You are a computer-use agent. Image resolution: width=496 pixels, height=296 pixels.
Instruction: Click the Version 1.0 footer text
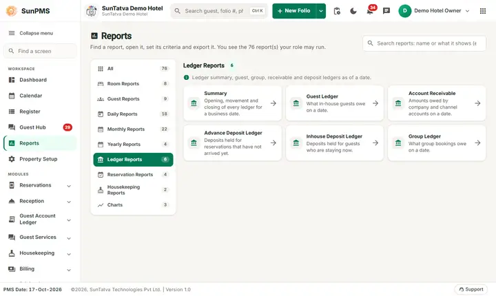(178, 290)
